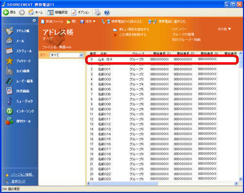Open the カメラ画像 sidebar icon
244x193 pixels.
9,71
